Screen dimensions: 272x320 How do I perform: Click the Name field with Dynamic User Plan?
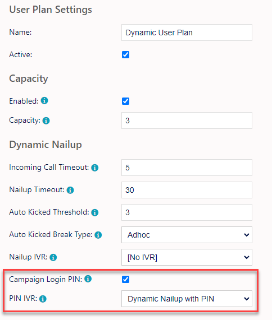[187, 33]
